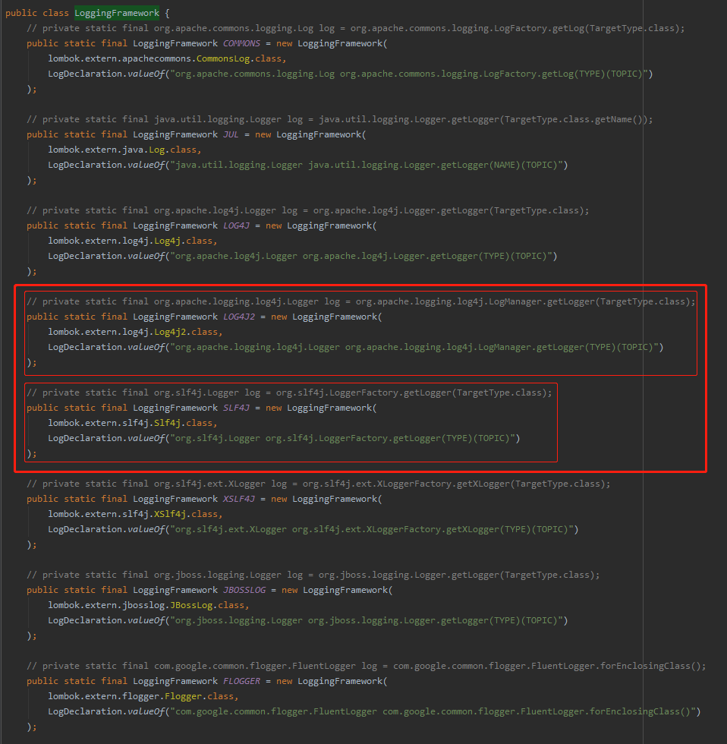Screen dimensions: 727x744
Task: Click the FLOGGER field name
Action: click(x=241, y=681)
